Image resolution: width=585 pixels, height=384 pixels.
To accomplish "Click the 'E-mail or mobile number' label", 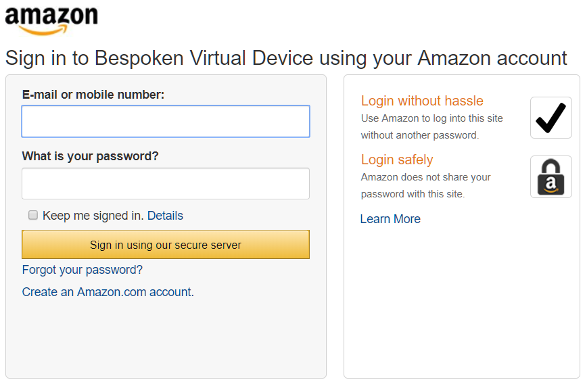I will [x=93, y=95].
